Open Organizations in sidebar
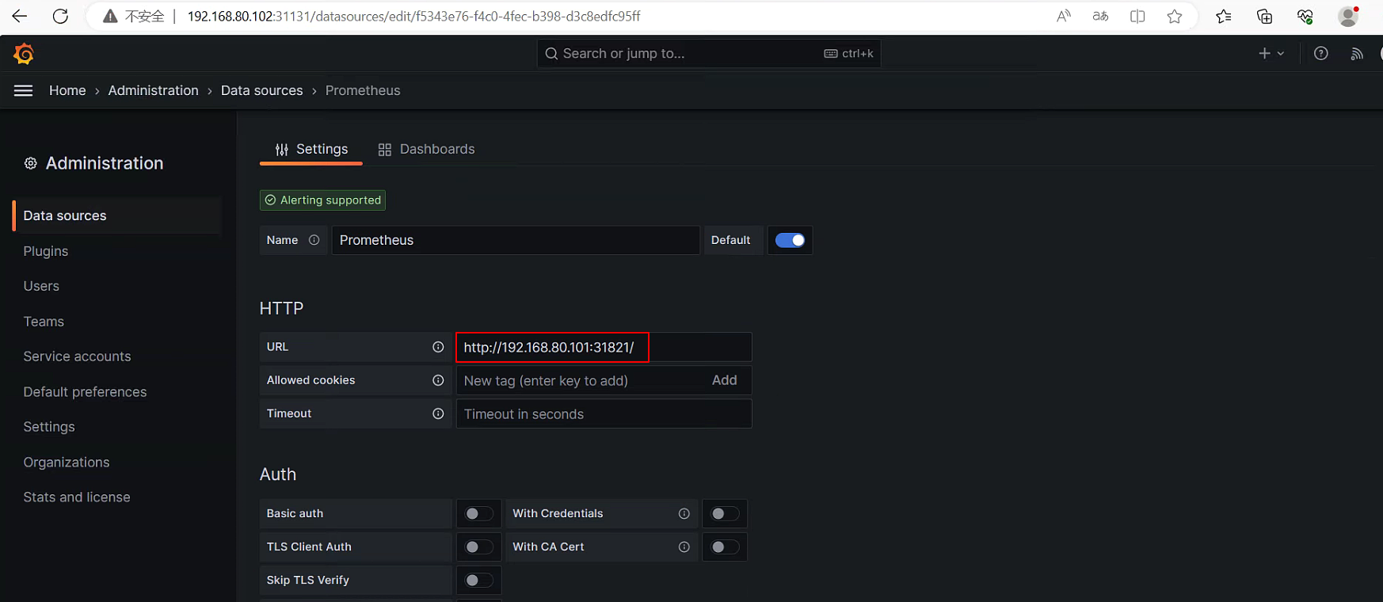The height and width of the screenshot is (602, 1383). [67, 463]
